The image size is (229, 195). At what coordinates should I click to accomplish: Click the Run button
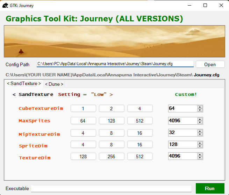(x=210, y=188)
